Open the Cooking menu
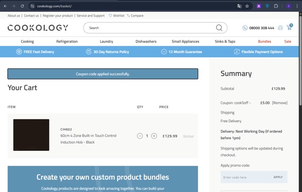 (27, 42)
